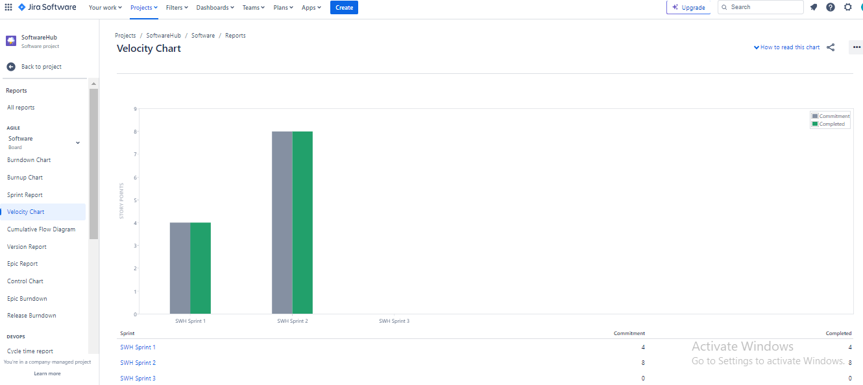Expand the Software board selector

click(x=43, y=143)
